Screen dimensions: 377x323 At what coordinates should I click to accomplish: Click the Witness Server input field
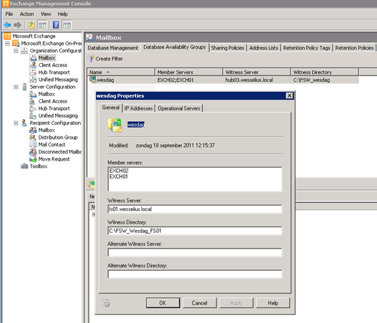click(195, 210)
